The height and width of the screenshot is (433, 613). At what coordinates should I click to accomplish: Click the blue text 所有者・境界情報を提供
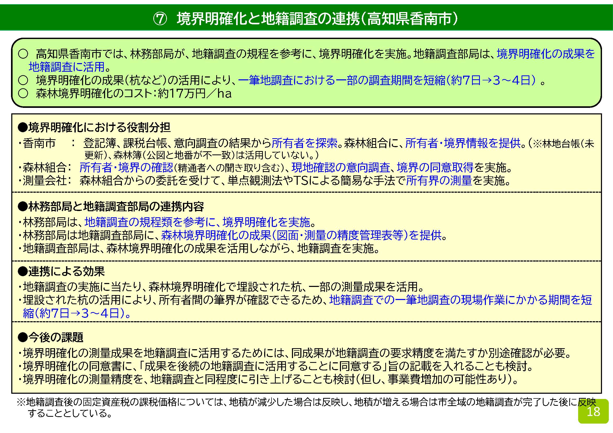coord(463,143)
